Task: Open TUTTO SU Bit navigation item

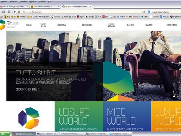Action: [x=43, y=25]
